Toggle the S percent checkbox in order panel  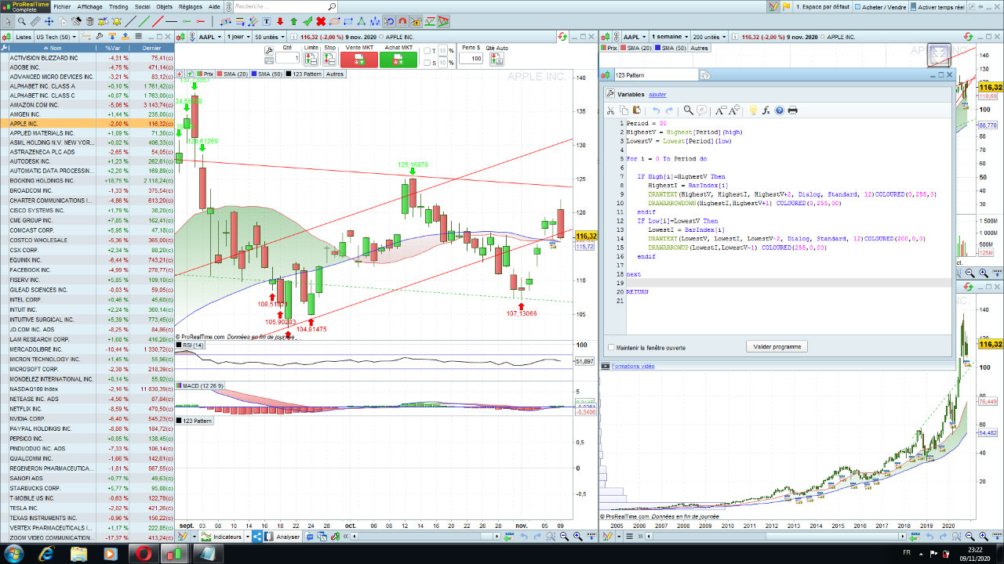click(x=427, y=62)
